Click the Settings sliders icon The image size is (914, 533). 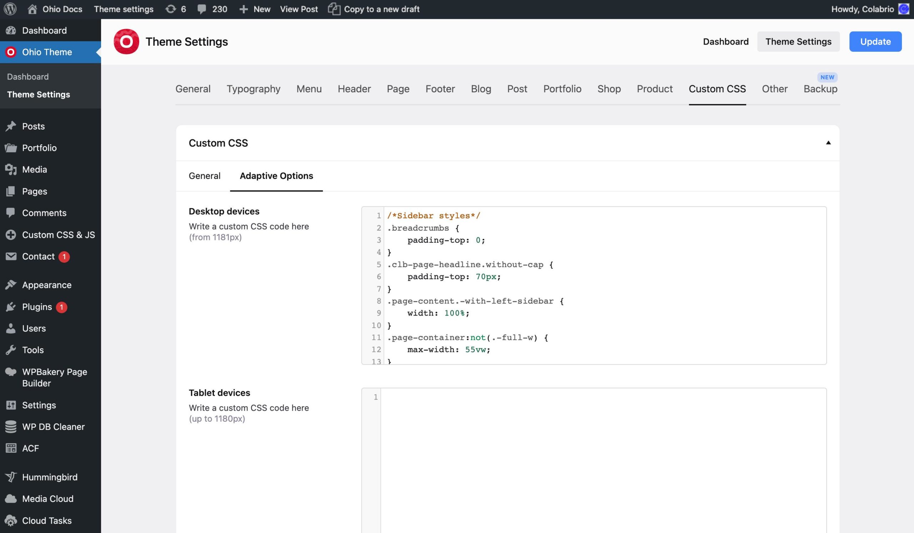[11, 405]
